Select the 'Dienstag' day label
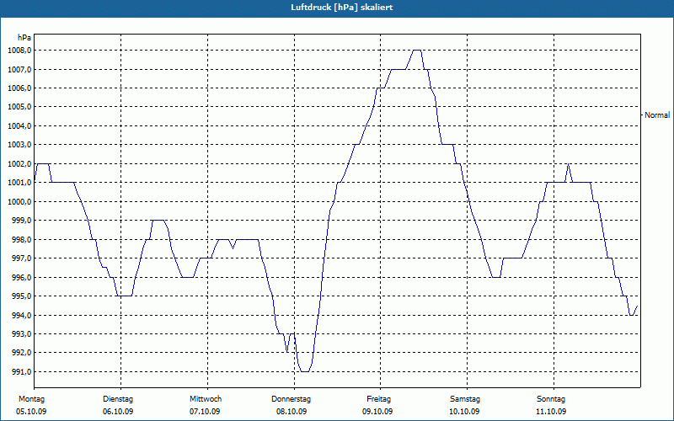Image resolution: width=674 pixels, height=421 pixels. (118, 399)
